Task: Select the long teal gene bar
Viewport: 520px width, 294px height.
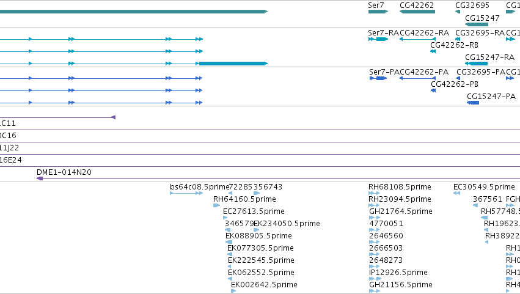Action: pyautogui.click(x=134, y=12)
